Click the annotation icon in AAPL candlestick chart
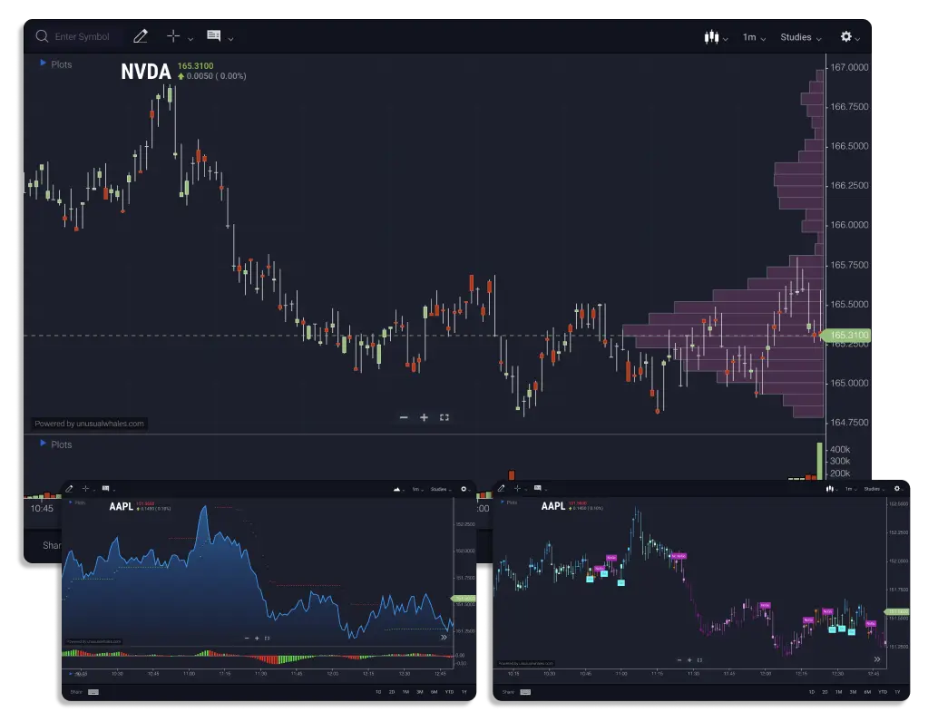The width and height of the screenshot is (928, 722). [537, 488]
